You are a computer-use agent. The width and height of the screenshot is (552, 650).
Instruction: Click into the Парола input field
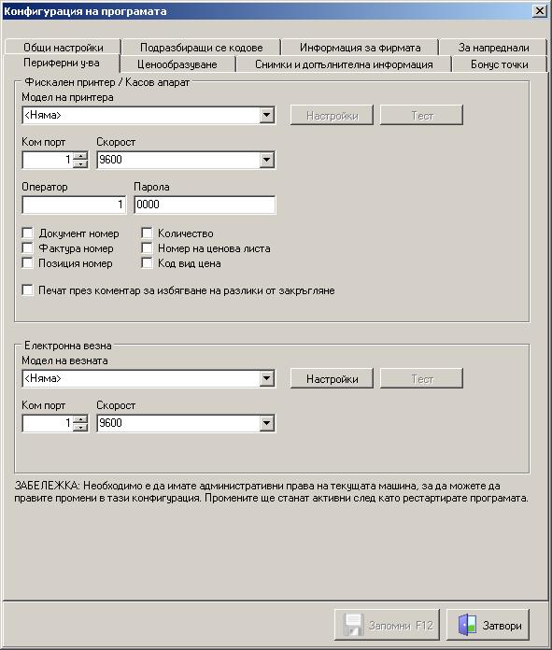click(205, 205)
